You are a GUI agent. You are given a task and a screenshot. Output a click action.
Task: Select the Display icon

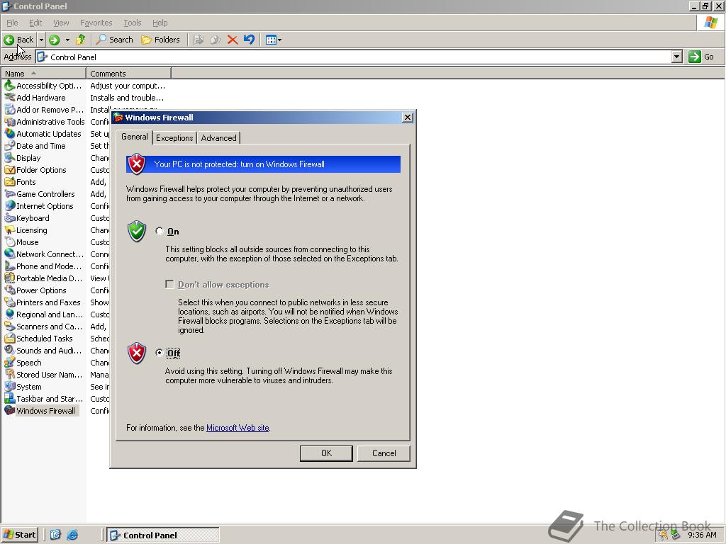click(9, 157)
